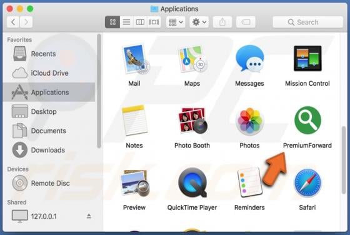
Task: Go forward with the forward arrow
Action: tap(26, 22)
